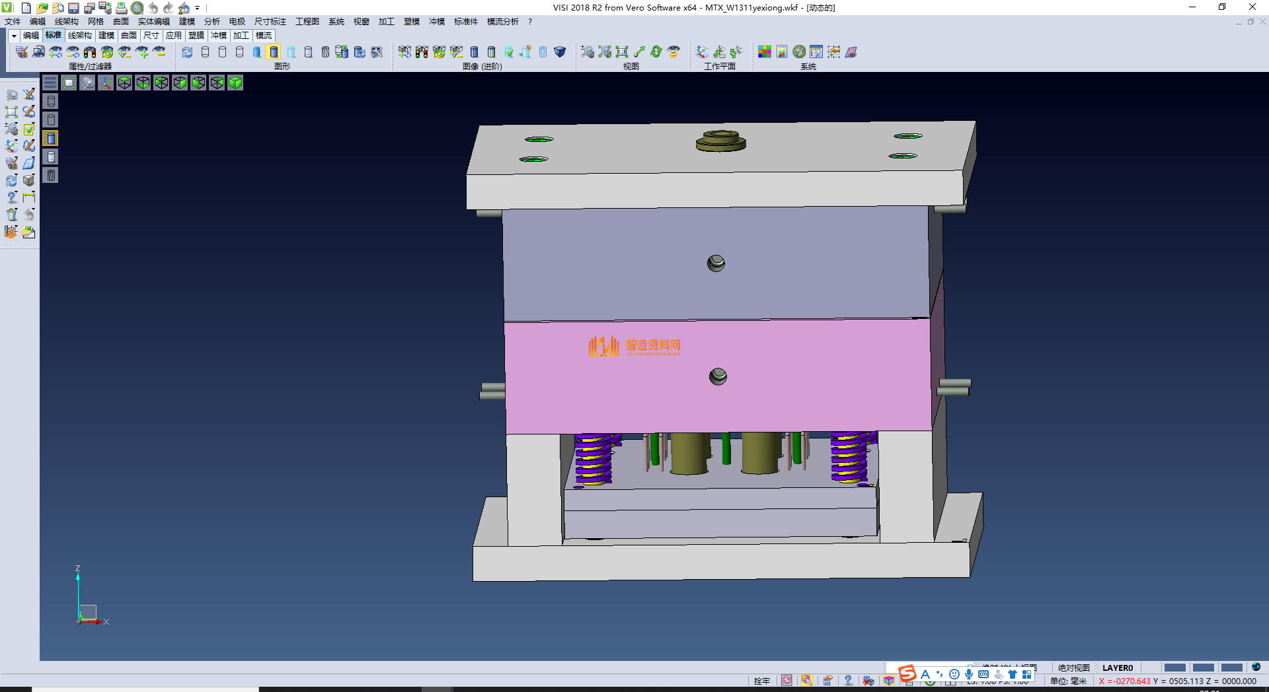Click the first blue color swatch in the status bar
This screenshot has width=1269, height=692.
(1174, 668)
